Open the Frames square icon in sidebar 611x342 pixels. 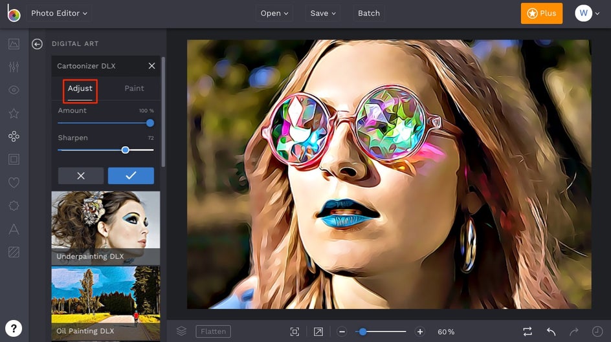14,159
